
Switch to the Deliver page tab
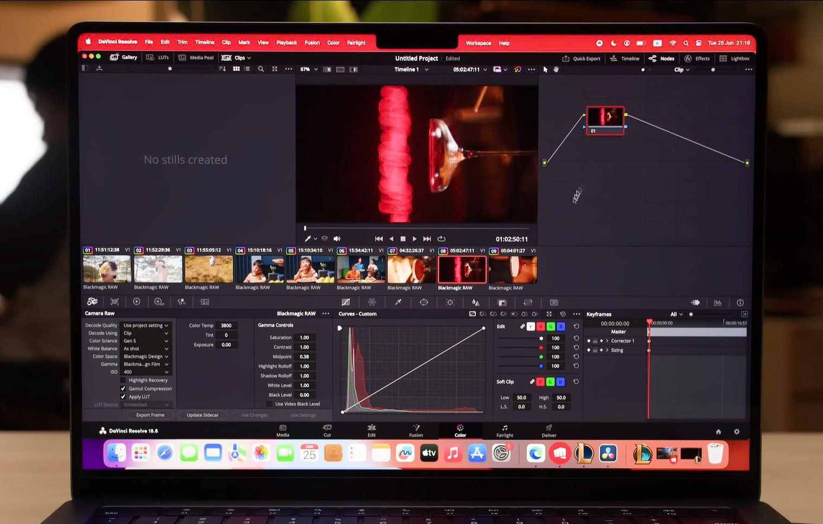pos(549,430)
